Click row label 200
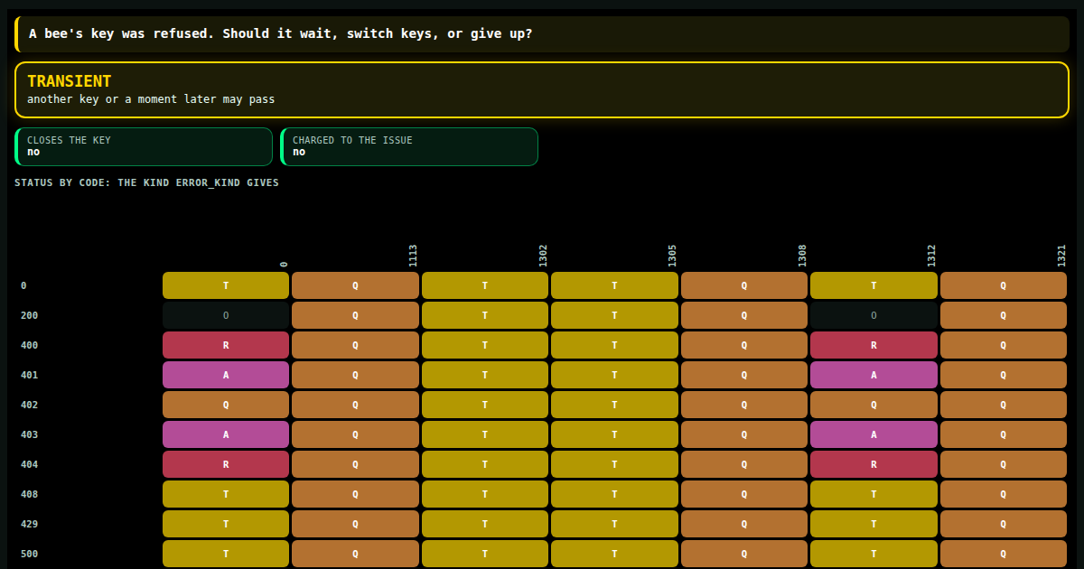The width and height of the screenshot is (1084, 569). [x=30, y=315]
